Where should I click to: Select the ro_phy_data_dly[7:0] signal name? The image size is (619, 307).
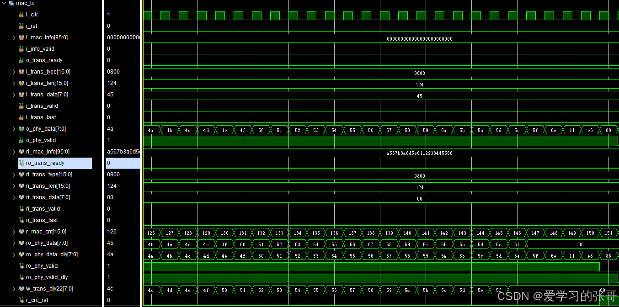[52, 254]
